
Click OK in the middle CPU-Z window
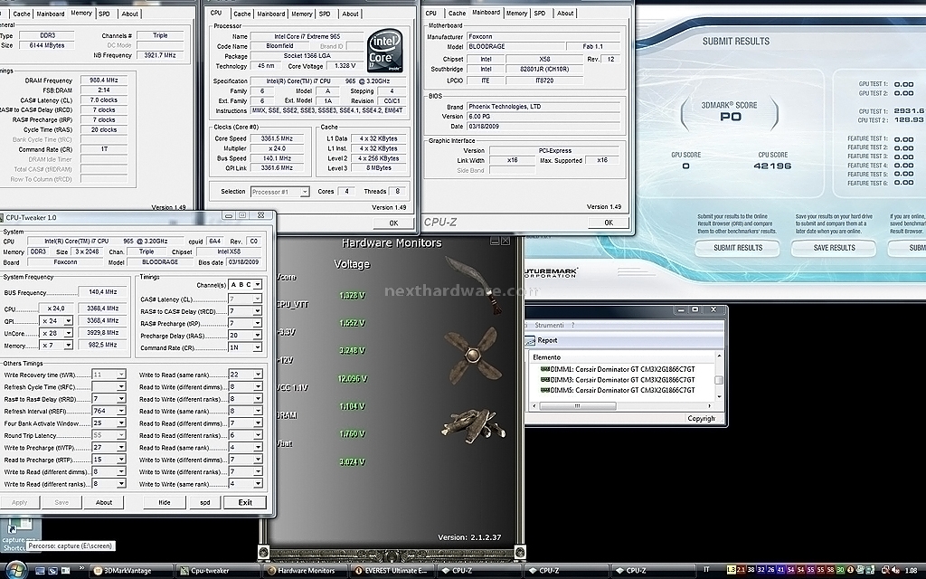pyautogui.click(x=394, y=223)
